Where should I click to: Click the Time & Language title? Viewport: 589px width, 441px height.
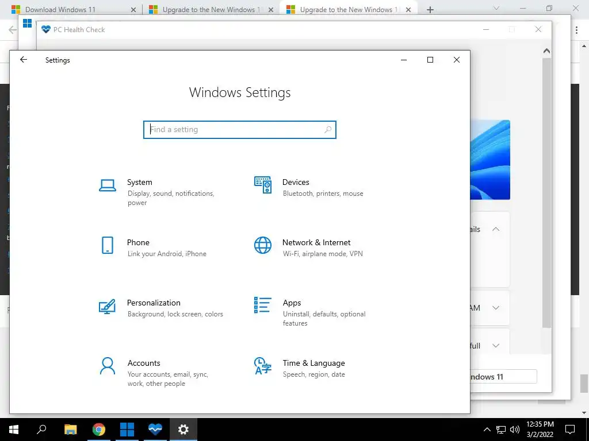click(313, 363)
